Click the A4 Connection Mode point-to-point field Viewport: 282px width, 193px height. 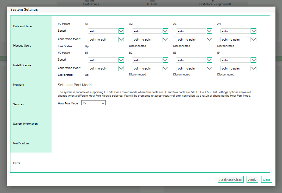[236, 39]
